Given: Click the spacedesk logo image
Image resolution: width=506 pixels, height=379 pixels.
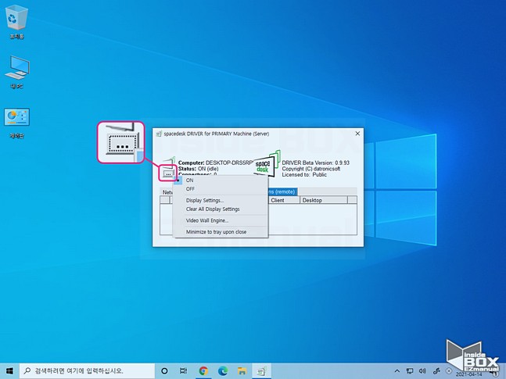Looking at the screenshot, I should pyautogui.click(x=266, y=164).
